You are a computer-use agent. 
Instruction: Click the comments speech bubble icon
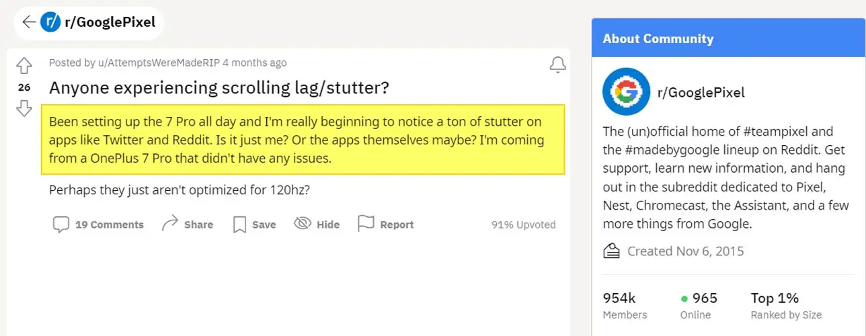61,224
